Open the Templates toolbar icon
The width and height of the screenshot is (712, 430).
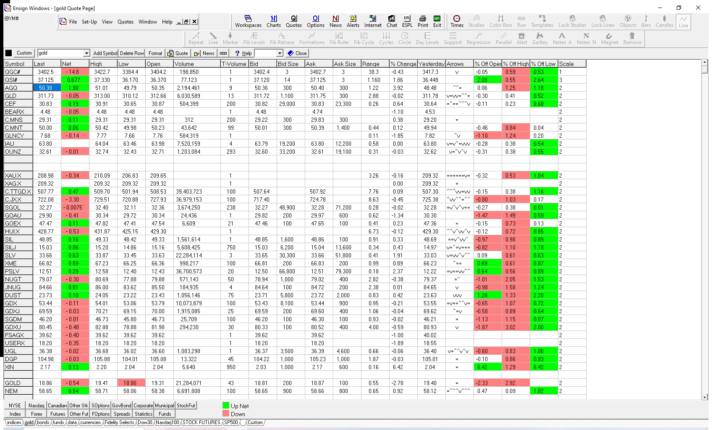(542, 21)
